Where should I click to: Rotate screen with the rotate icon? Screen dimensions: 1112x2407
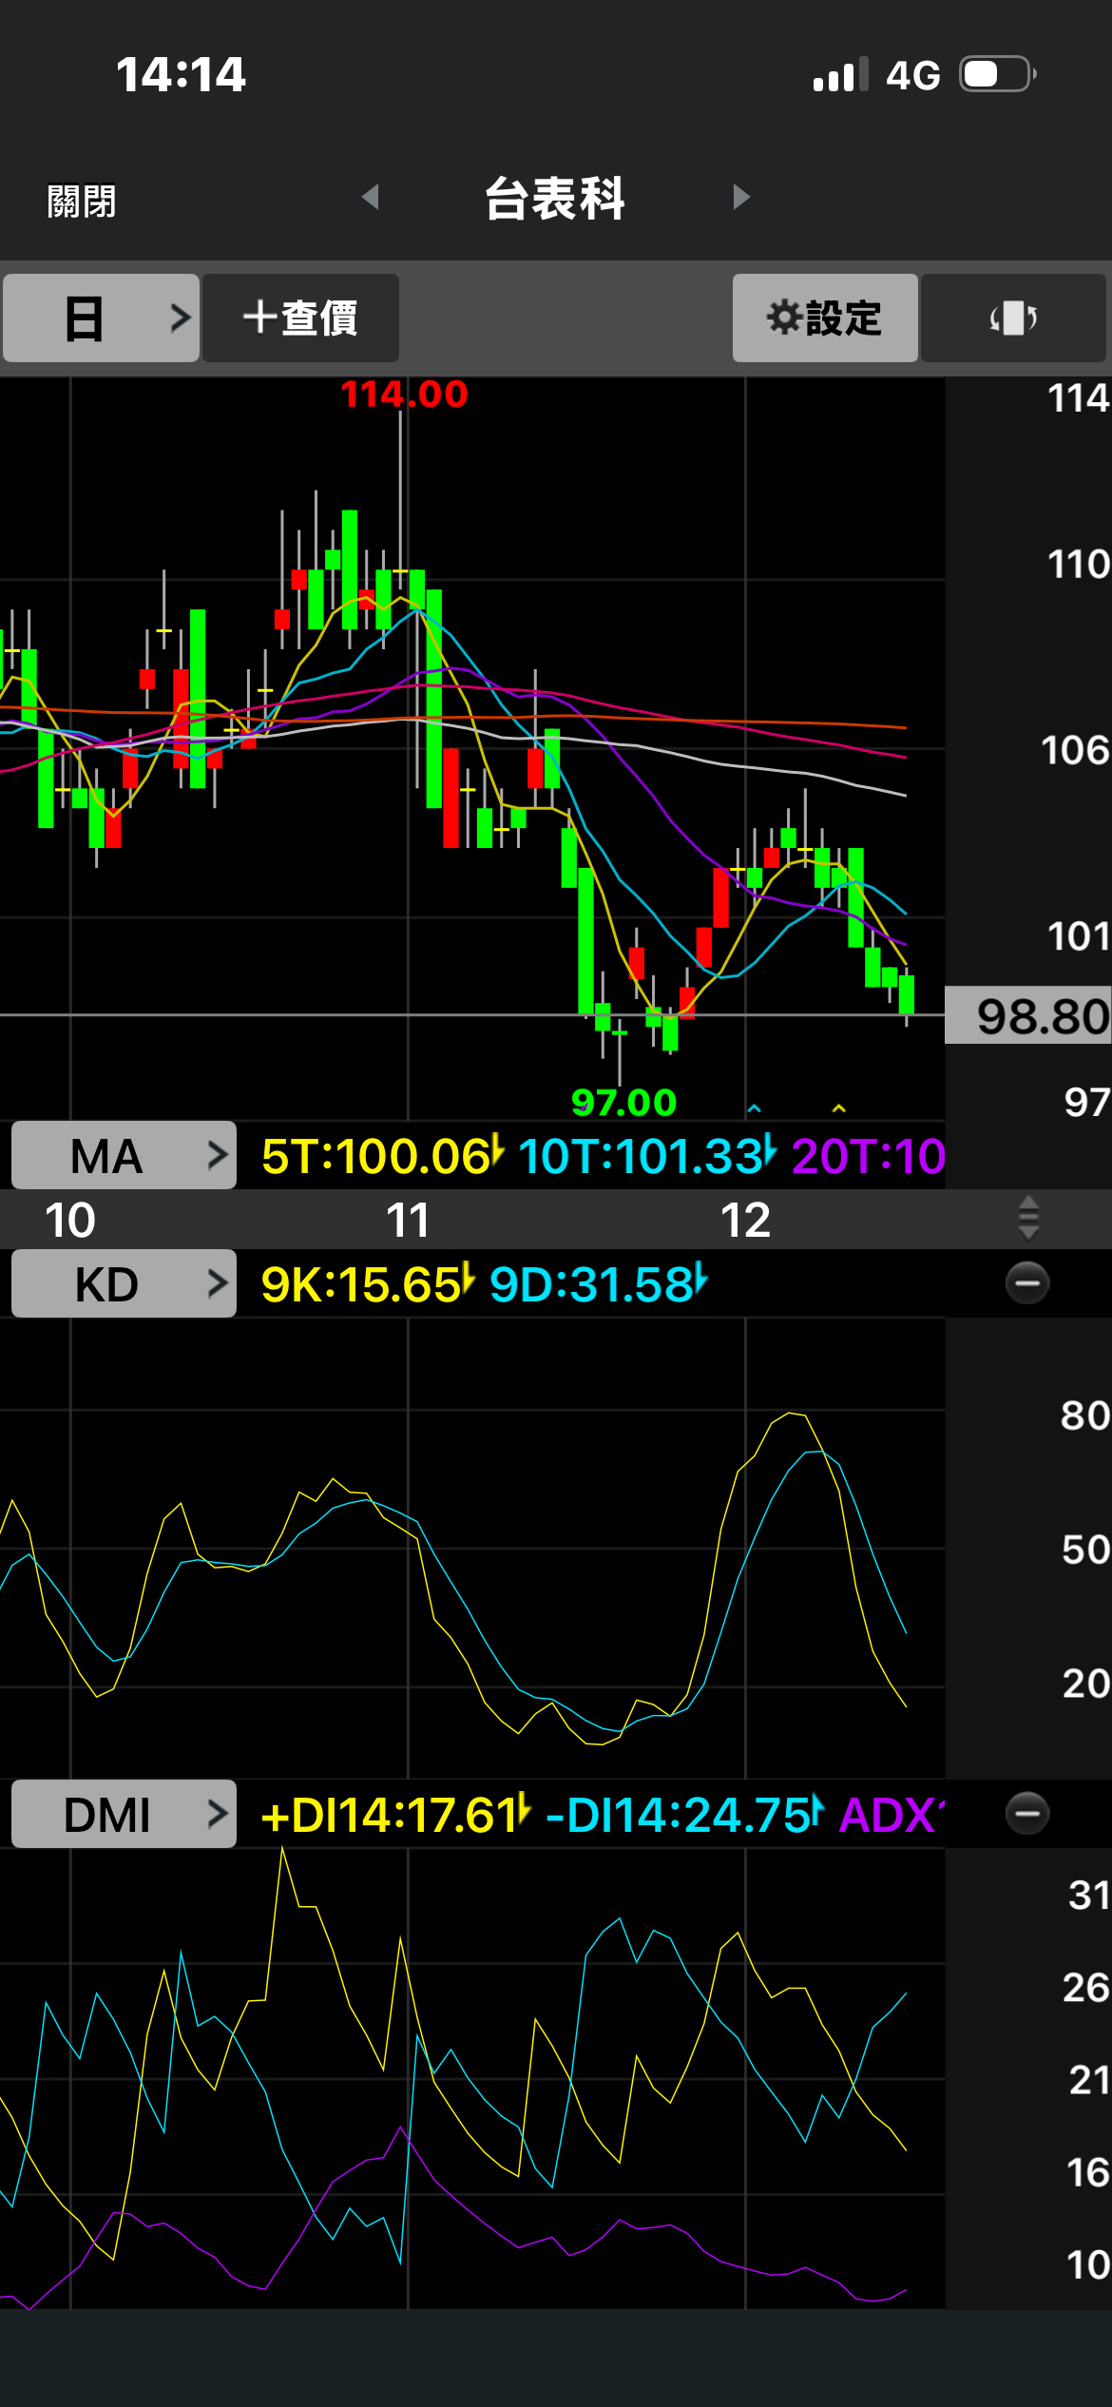tap(1013, 318)
